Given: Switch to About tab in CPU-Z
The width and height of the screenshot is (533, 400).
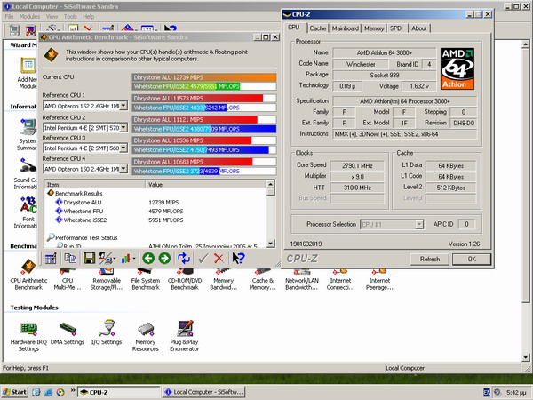Looking at the screenshot, I should pos(418,28).
